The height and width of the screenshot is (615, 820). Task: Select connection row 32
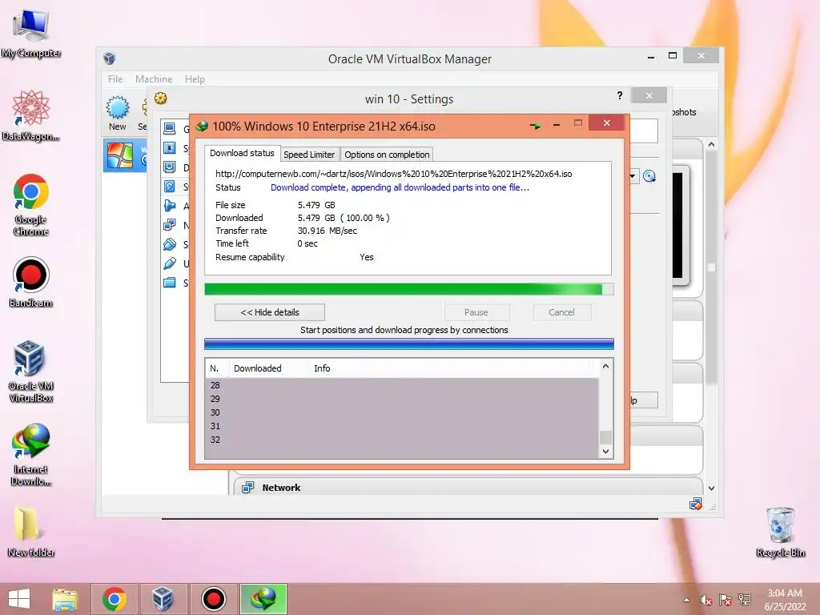coord(402,440)
